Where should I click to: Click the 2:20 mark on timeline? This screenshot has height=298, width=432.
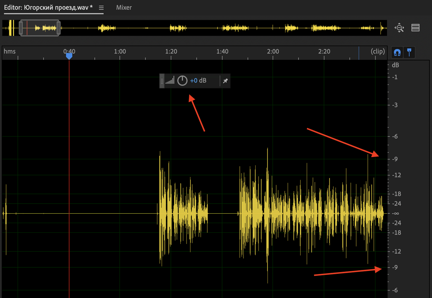pos(324,52)
